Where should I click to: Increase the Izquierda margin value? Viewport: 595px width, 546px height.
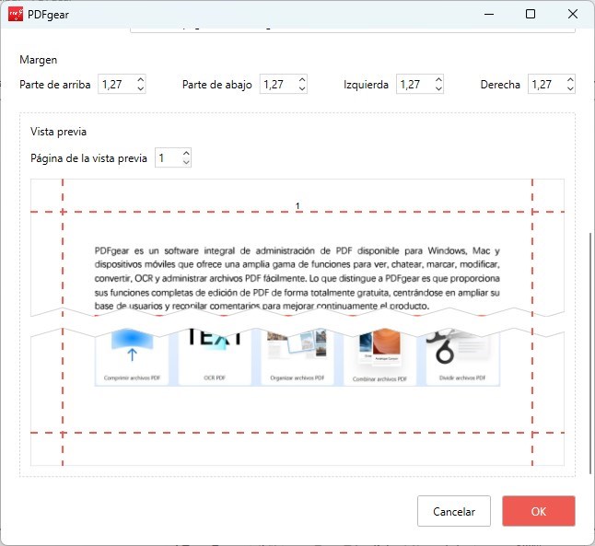pos(438,80)
